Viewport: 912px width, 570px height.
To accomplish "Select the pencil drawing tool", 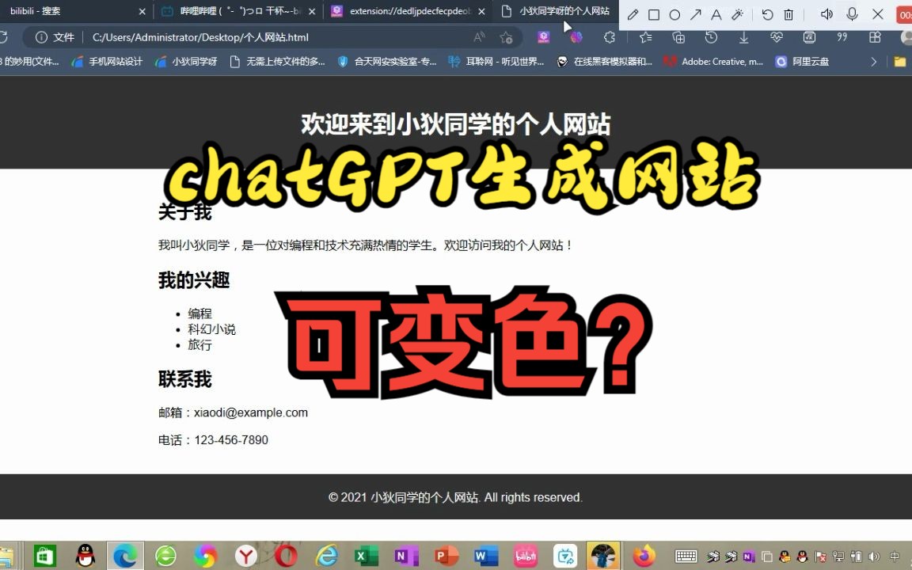I will pyautogui.click(x=633, y=14).
